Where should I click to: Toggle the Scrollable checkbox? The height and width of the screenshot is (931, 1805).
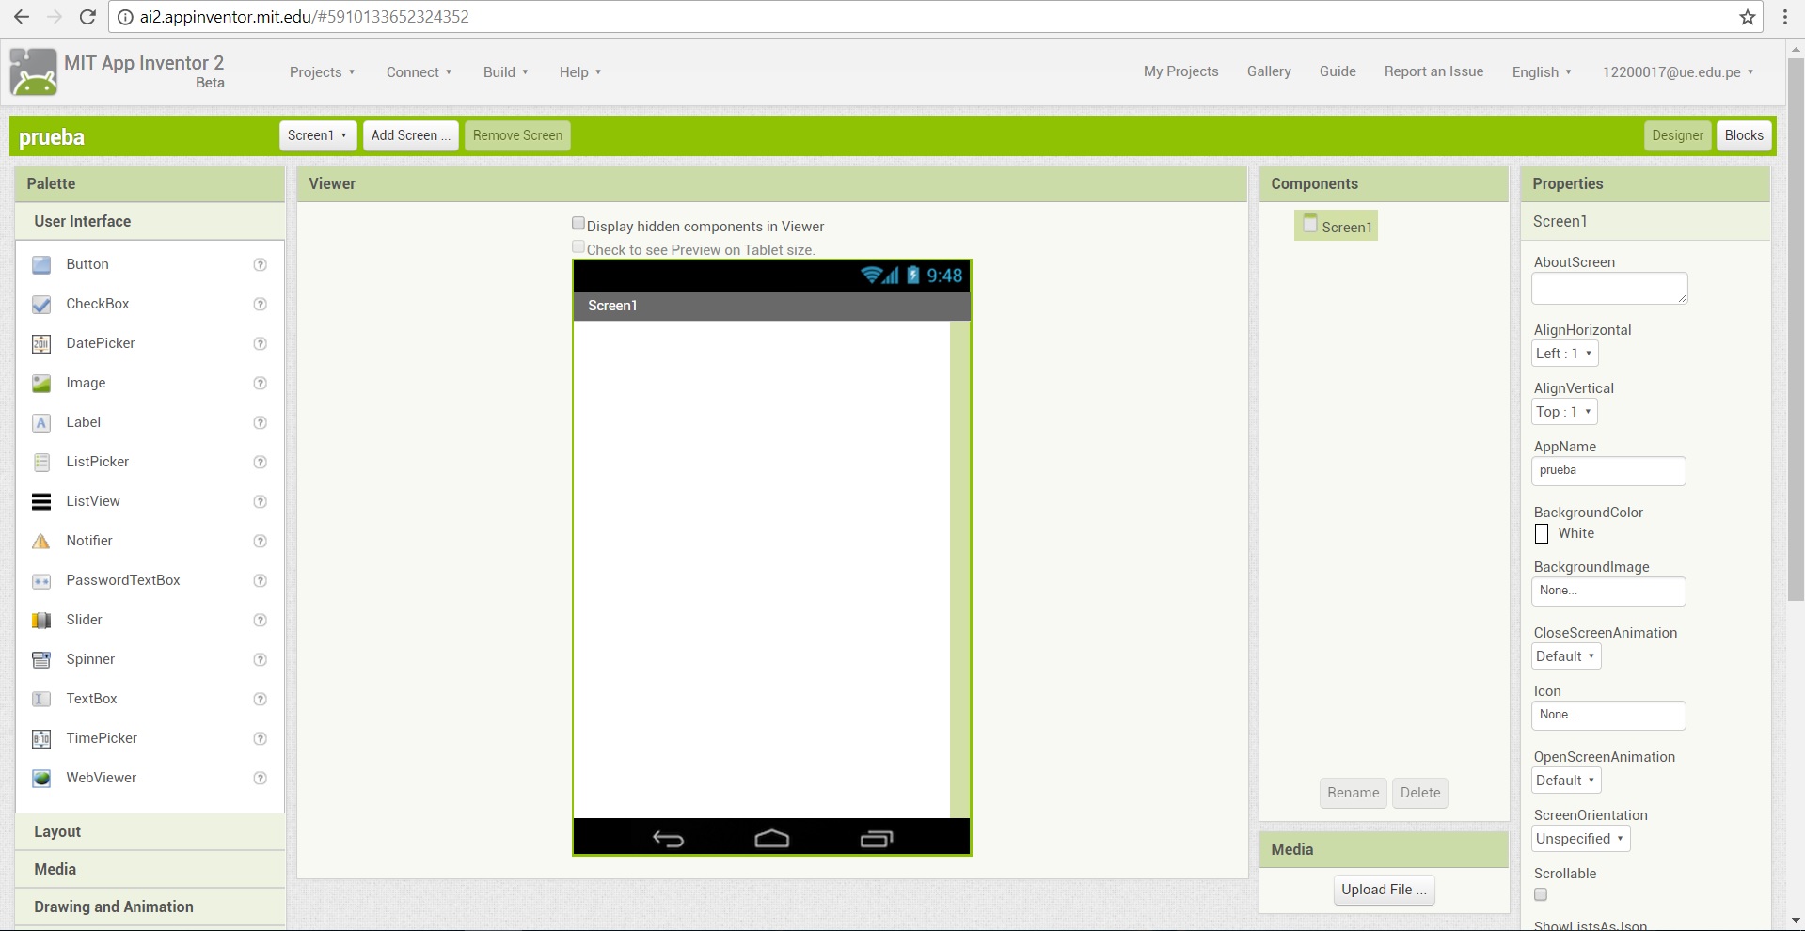[x=1541, y=894]
